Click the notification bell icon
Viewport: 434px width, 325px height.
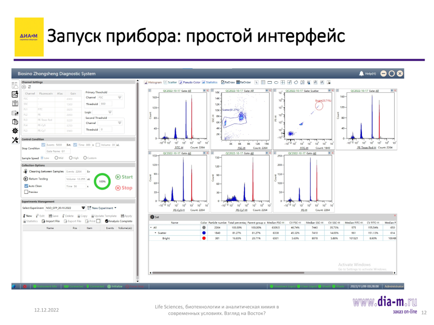[361, 74]
